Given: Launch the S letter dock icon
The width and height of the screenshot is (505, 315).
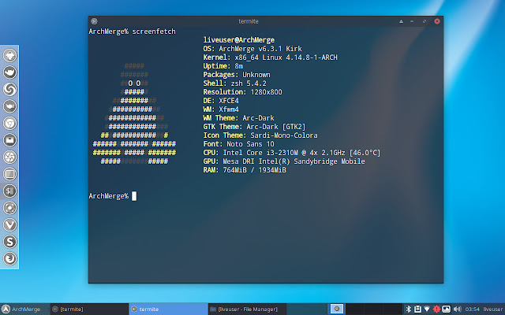Looking at the screenshot, I should (x=9, y=242).
